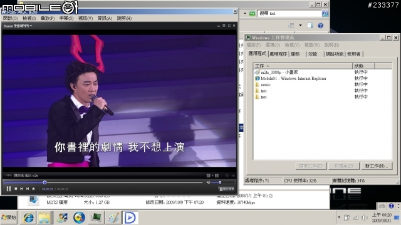401x225 pixels.
Task: Toggle the preview pane icon in Explorer
Action: click(310, 25)
